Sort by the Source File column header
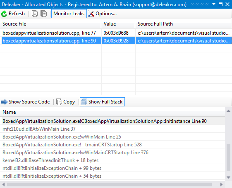 (x=50, y=24)
